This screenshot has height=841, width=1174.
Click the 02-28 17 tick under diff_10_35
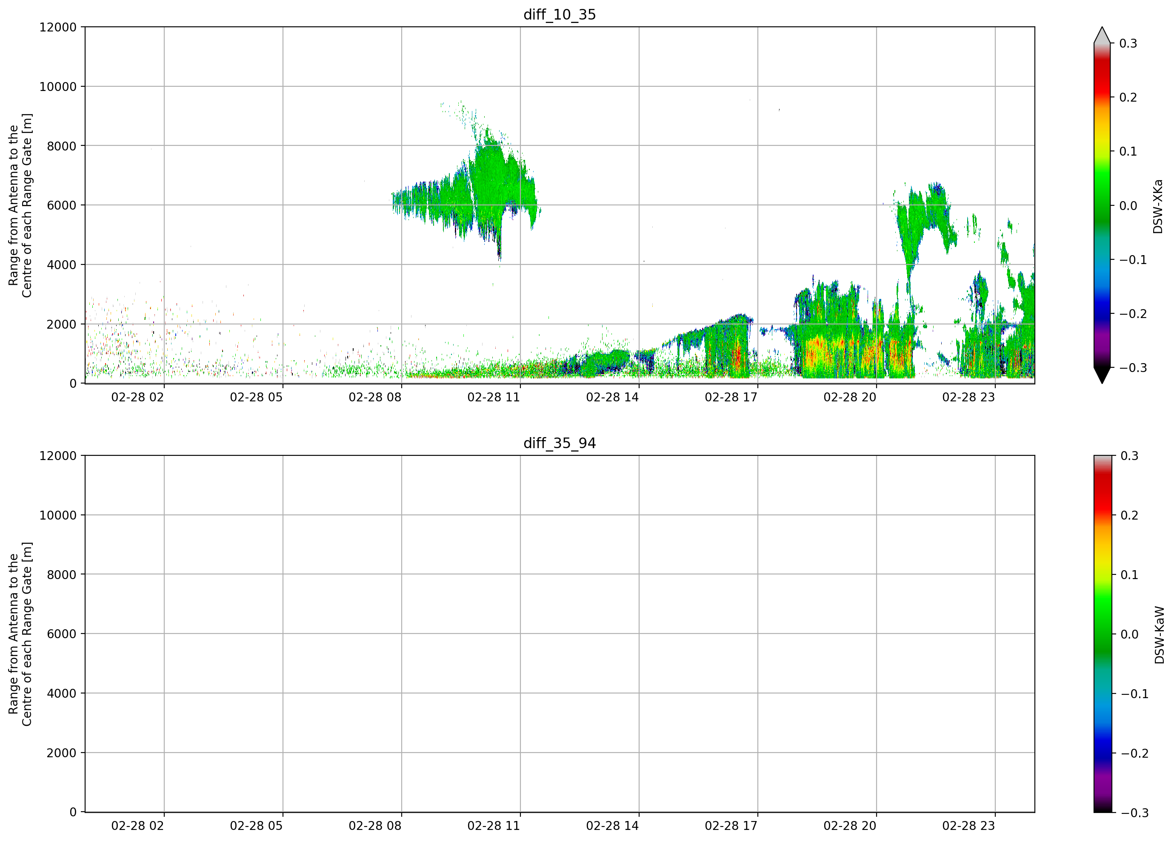731,397
